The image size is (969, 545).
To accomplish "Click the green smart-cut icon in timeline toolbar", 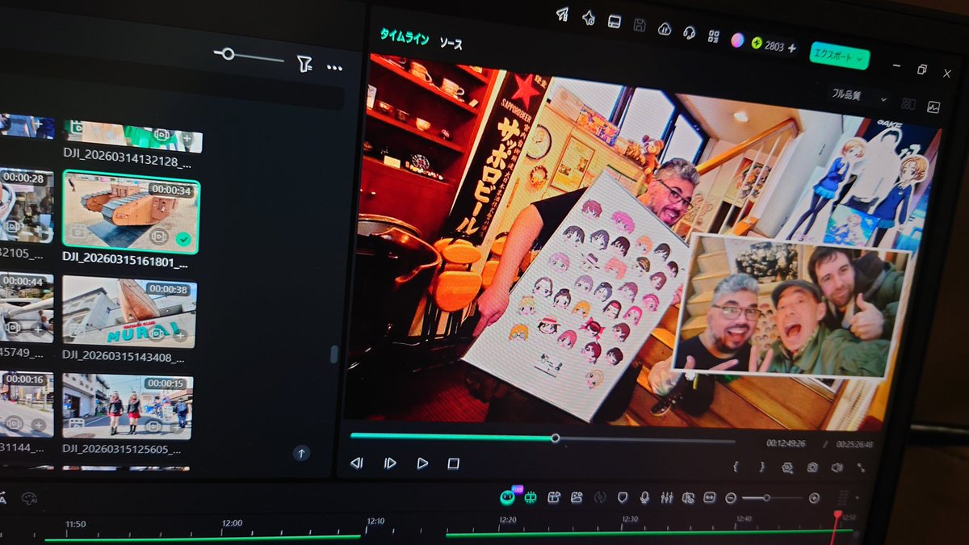I will 531,497.
